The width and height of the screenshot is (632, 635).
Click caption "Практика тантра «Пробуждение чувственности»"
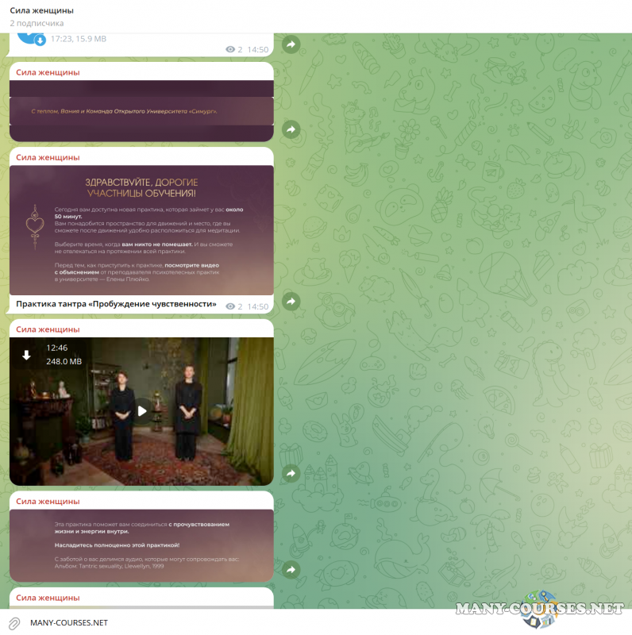coord(116,304)
